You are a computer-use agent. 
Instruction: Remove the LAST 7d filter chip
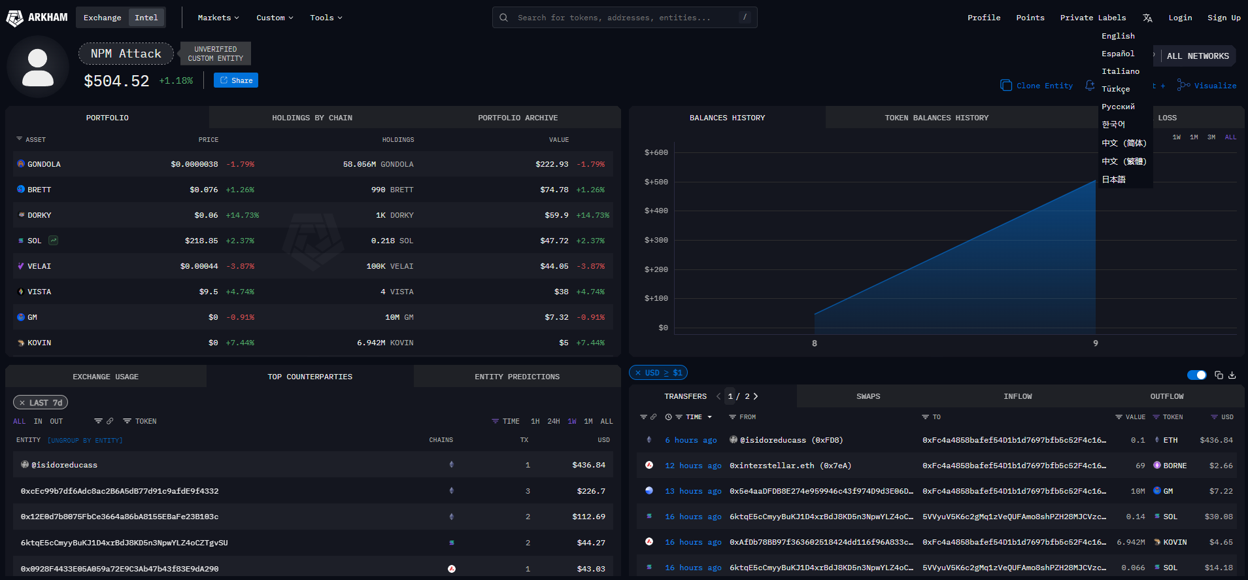coord(22,403)
